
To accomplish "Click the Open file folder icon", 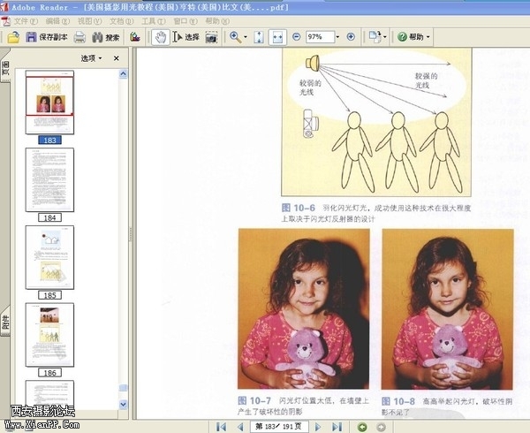I will click(13, 37).
